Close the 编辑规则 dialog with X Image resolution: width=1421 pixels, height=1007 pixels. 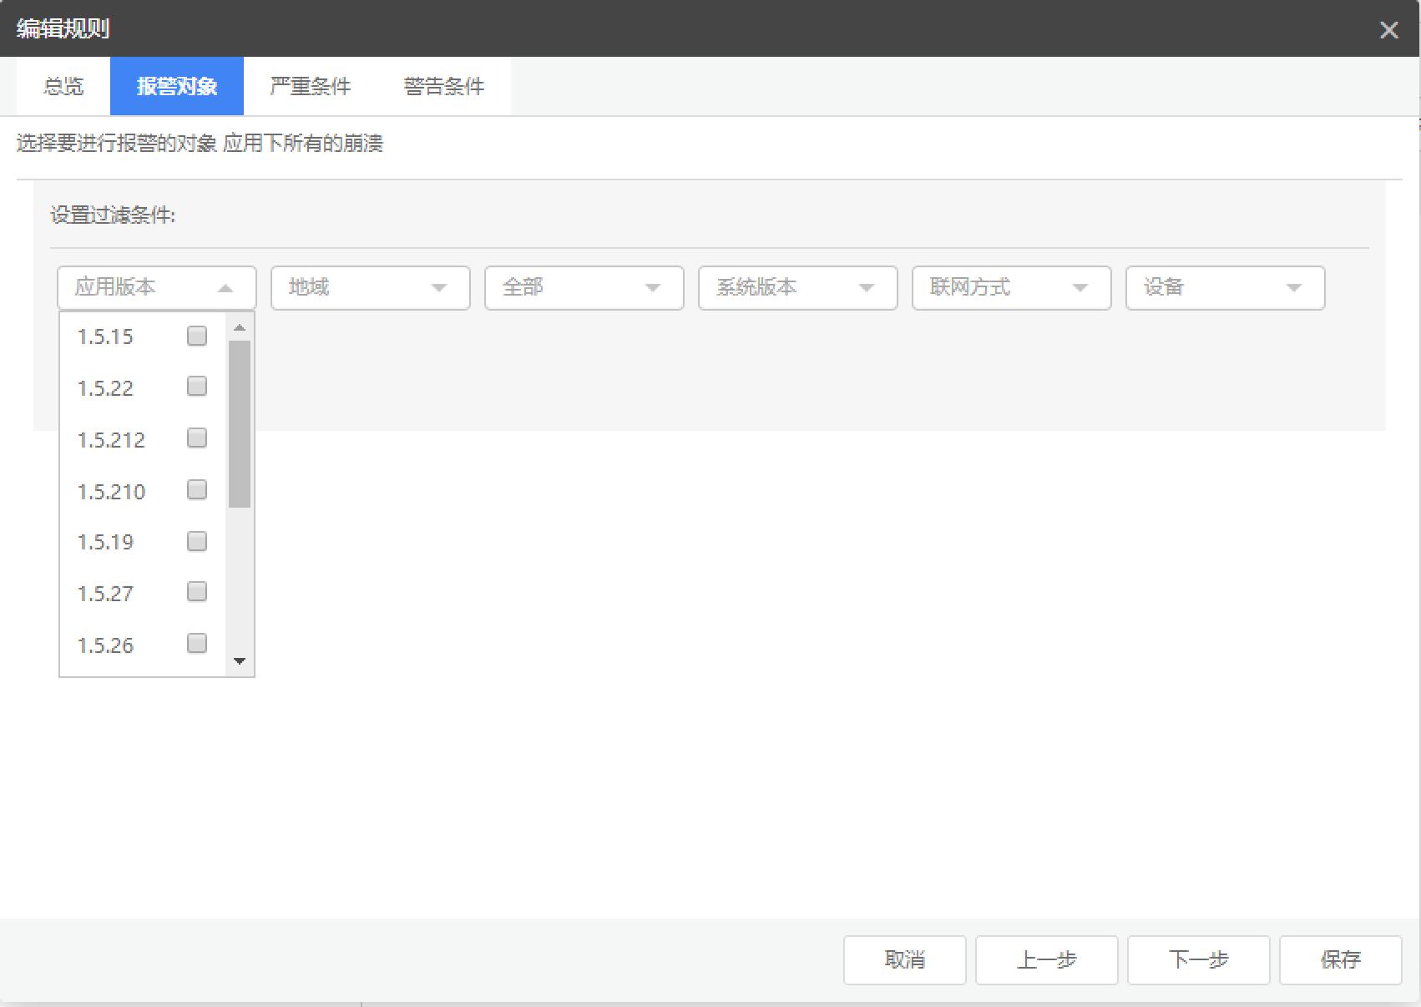(x=1388, y=30)
